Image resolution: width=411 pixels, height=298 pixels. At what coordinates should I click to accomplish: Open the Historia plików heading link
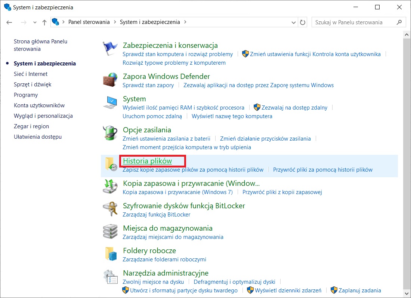click(x=147, y=161)
